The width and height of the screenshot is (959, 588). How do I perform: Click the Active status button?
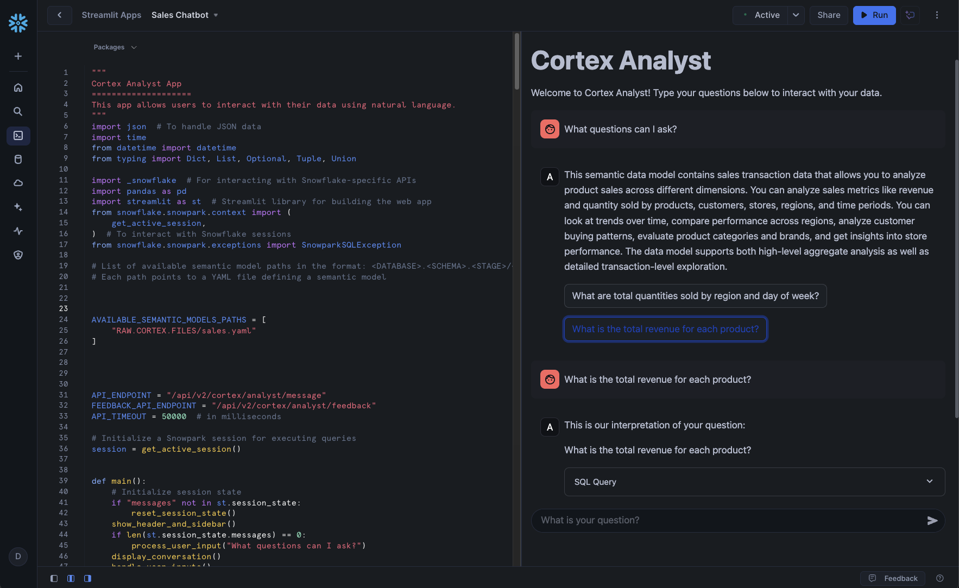coord(761,15)
